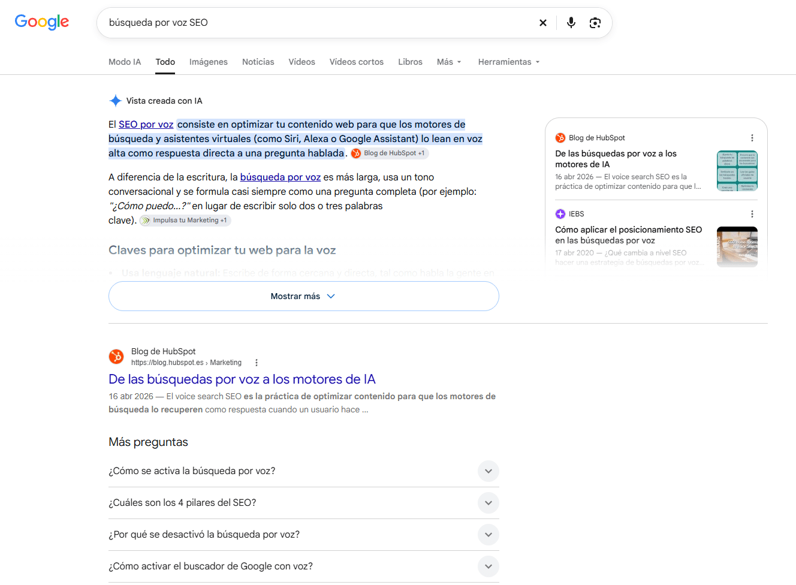Open 'SEO por voz' link in AI overview
Image resolution: width=796 pixels, height=585 pixels.
pyautogui.click(x=146, y=125)
